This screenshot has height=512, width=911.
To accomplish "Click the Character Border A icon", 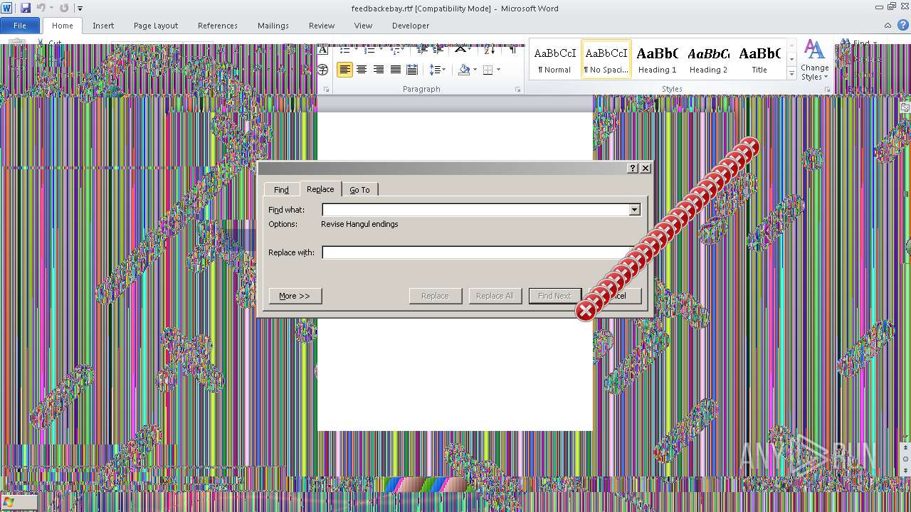I will point(323,50).
